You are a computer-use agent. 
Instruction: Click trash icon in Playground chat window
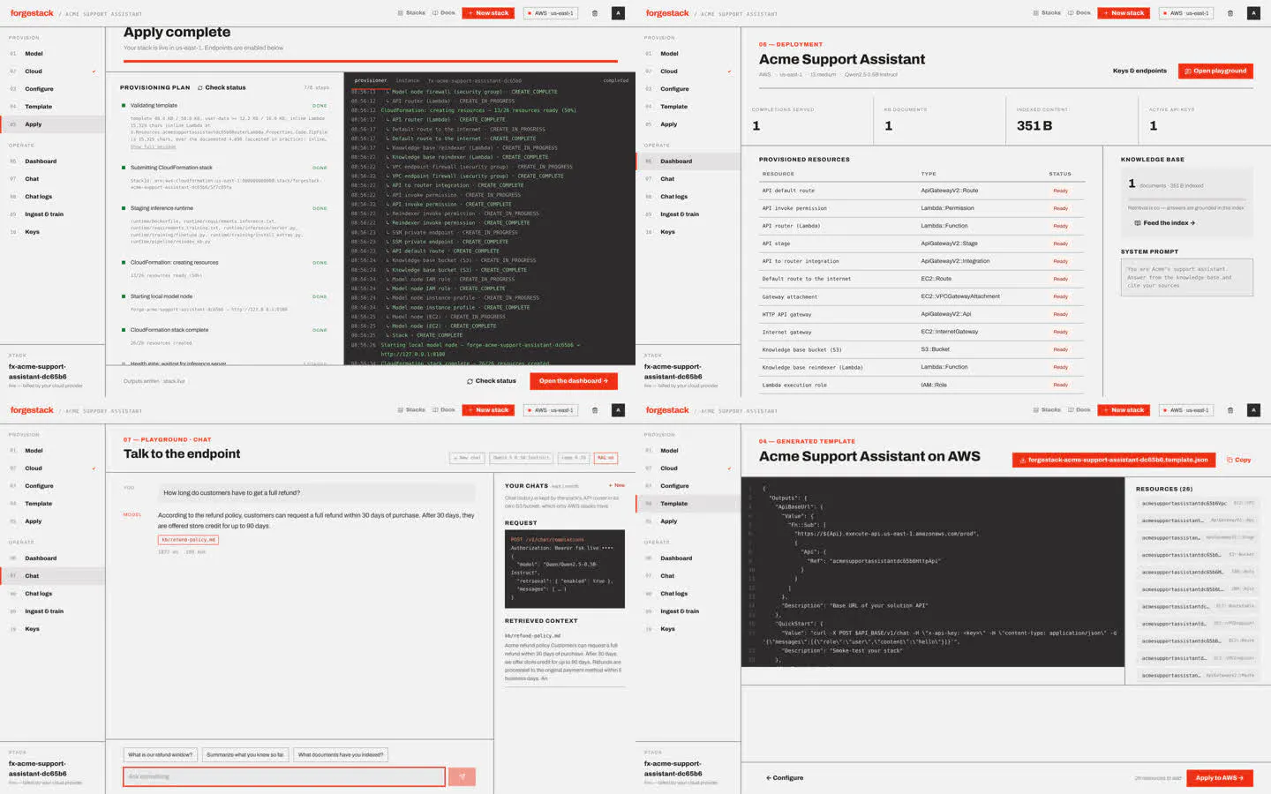pyautogui.click(x=594, y=410)
